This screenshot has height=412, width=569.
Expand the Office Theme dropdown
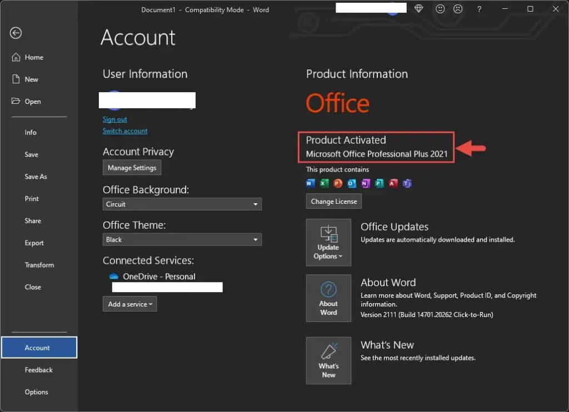coord(182,240)
